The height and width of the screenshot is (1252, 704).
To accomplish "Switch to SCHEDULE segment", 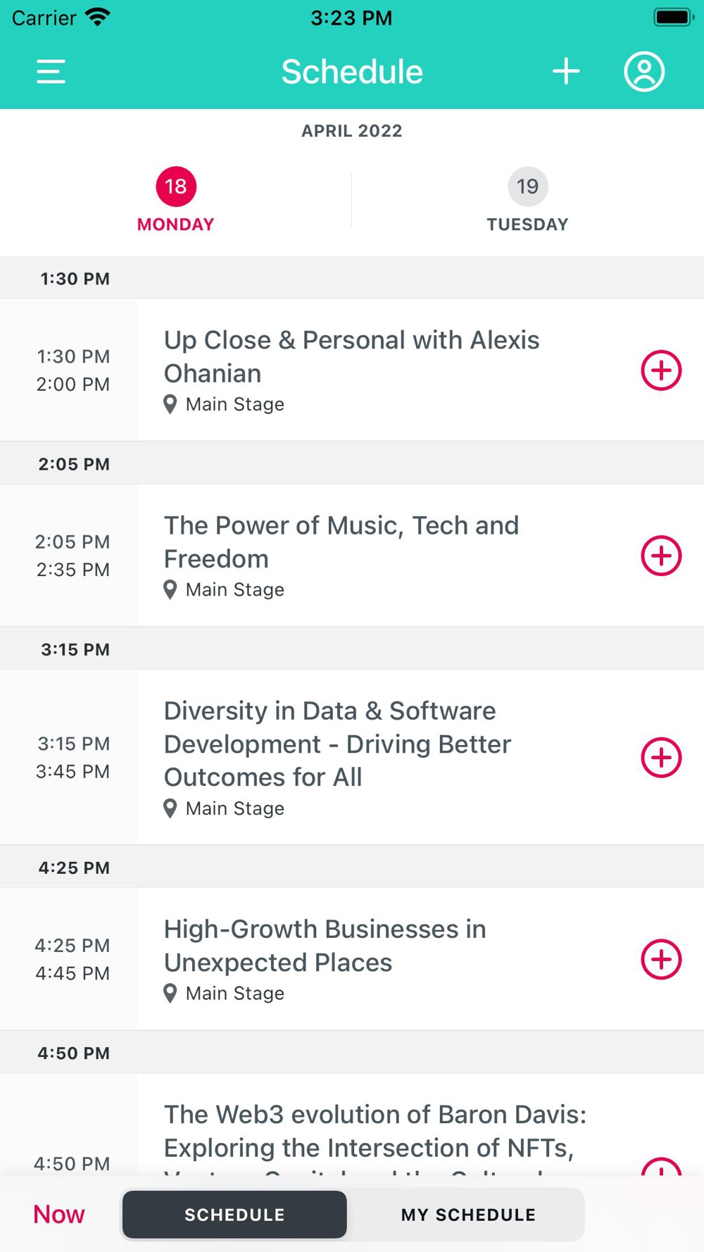I will 234,1215.
